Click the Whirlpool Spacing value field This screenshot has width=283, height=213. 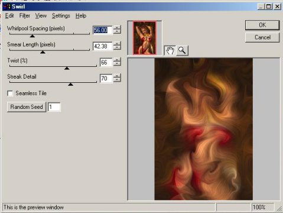(102, 30)
